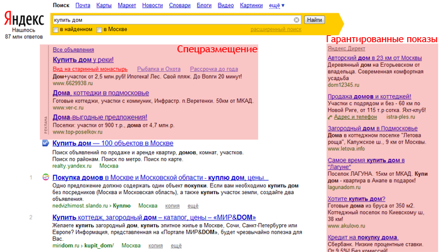Click the 'kupit_dom/' breadcrumb in miridom result
This screenshot has width=442, height=252.
(99, 246)
